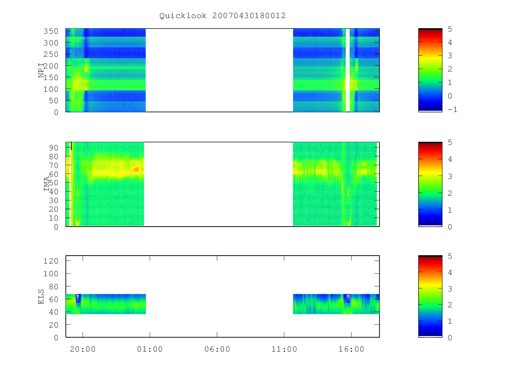Click the right ELS data strip
The width and height of the screenshot is (506, 379).
tap(336, 304)
